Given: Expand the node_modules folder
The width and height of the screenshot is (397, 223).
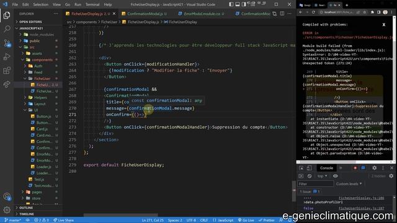Looking at the screenshot, I should pyautogui.click(x=38, y=35).
